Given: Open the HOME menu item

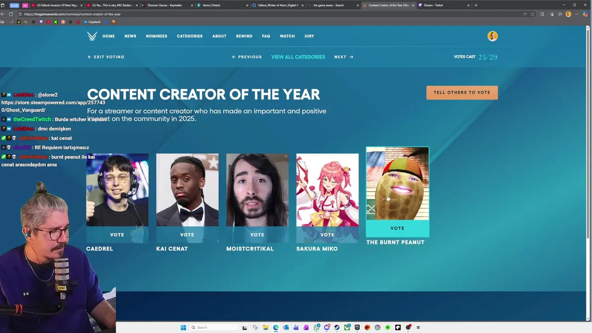Looking at the screenshot, I should click(109, 36).
